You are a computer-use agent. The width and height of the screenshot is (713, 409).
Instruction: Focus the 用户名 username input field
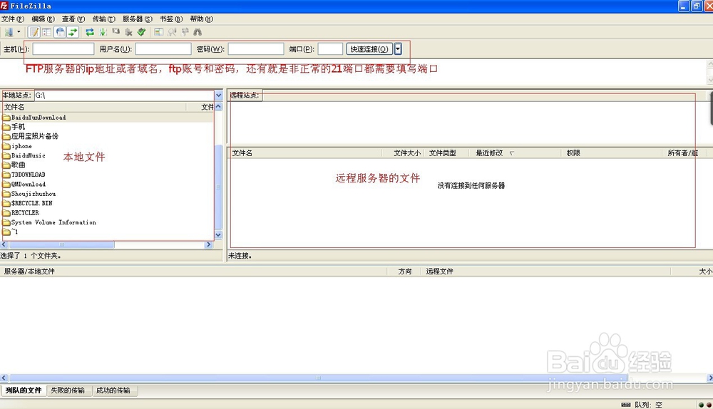coord(163,49)
